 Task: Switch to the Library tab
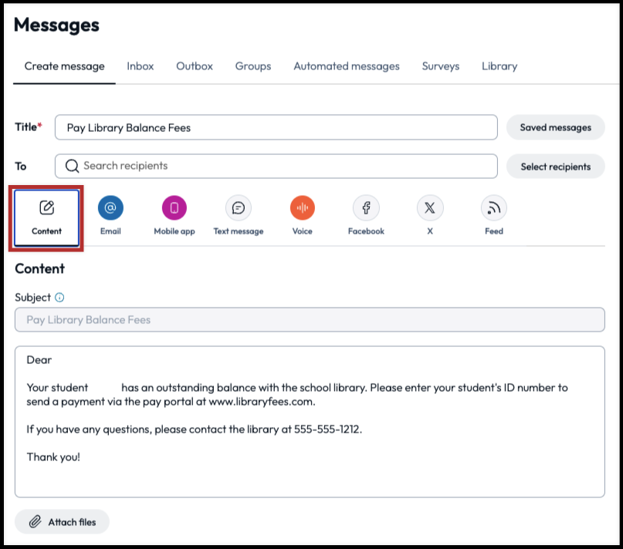pos(499,66)
